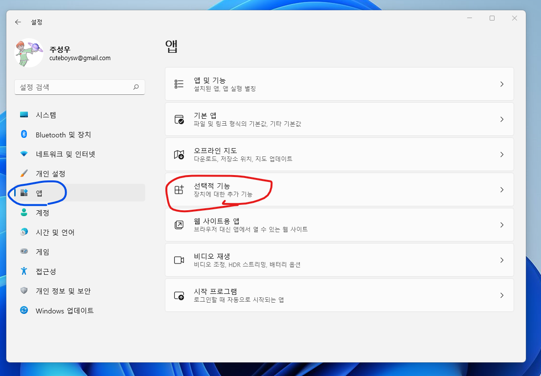The height and width of the screenshot is (376, 541).
Task: Click 로그인할 때 자동으로 시작되는 앱 text
Action: pyautogui.click(x=239, y=299)
